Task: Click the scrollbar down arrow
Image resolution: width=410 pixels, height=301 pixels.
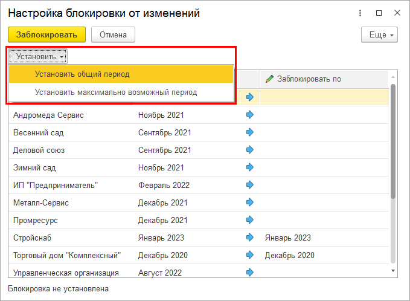Action: point(393,271)
